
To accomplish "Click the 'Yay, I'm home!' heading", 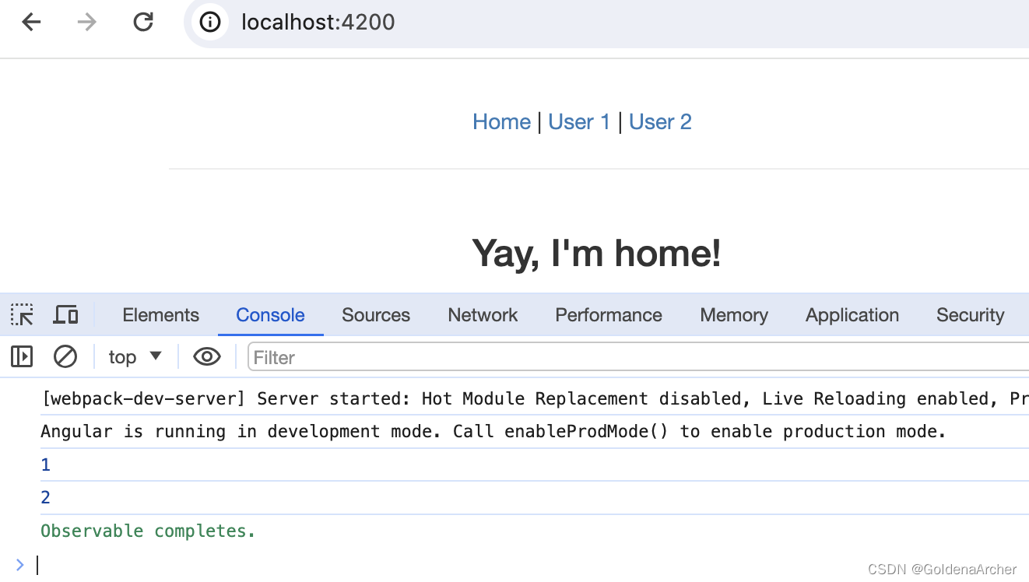I will (x=596, y=254).
